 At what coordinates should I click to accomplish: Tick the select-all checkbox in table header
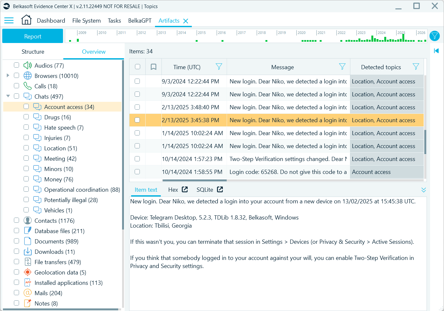coord(138,67)
